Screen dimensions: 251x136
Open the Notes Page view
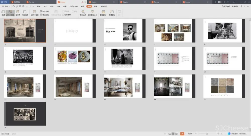coord(18,13)
